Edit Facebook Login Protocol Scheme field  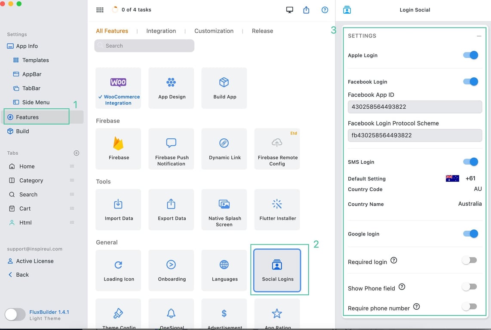(415, 135)
